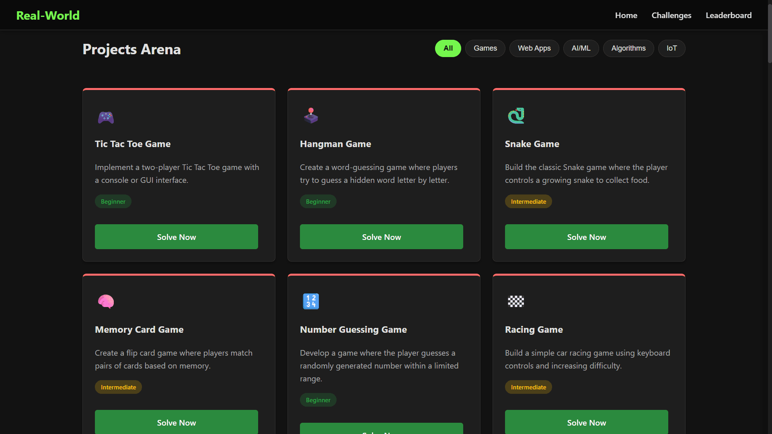Click the blue 1234 numbers icon
This screenshot has width=772, height=434.
(311, 301)
